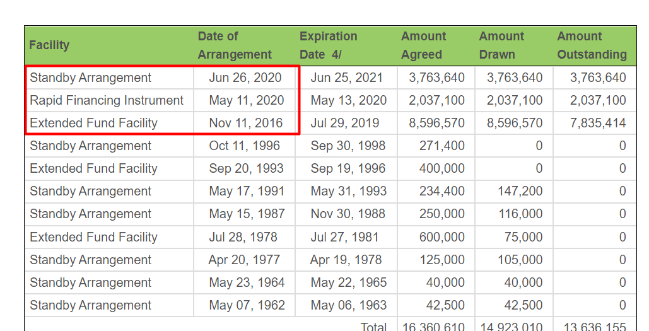Click the Amount Drawn column header
The height and width of the screenshot is (331, 649).
pyautogui.click(x=501, y=45)
